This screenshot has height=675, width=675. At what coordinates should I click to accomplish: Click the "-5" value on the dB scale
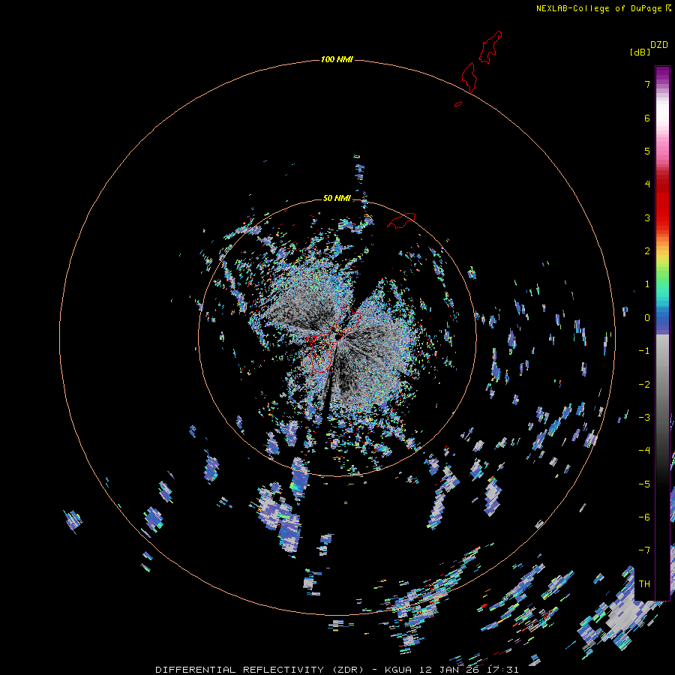pos(644,484)
